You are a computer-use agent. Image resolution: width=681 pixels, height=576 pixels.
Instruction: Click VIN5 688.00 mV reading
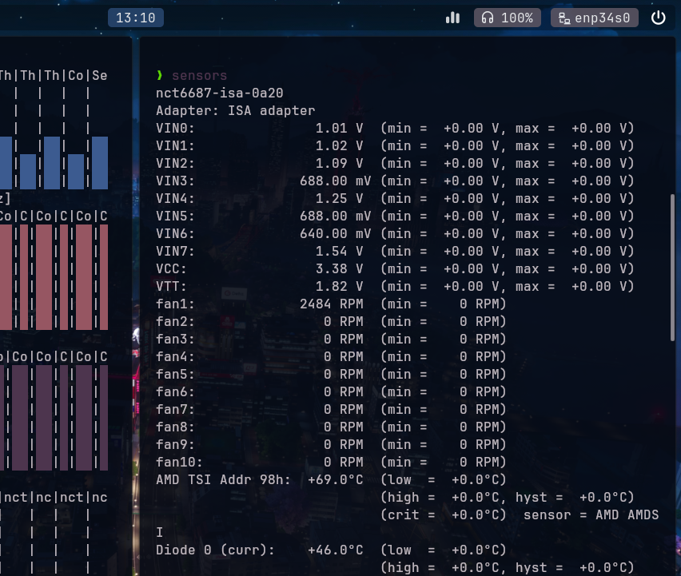pyautogui.click(x=335, y=216)
